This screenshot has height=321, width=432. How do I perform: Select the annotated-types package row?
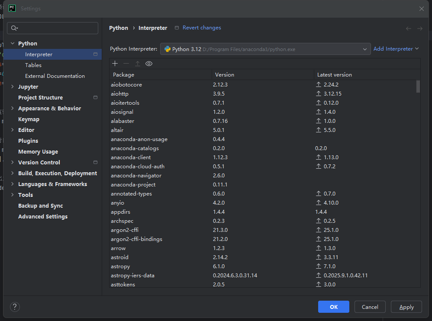[x=263, y=193]
